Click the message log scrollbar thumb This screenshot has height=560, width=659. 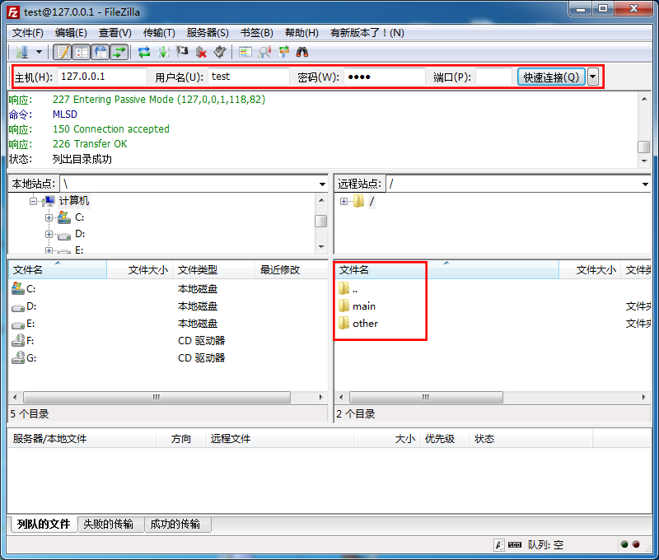click(644, 147)
